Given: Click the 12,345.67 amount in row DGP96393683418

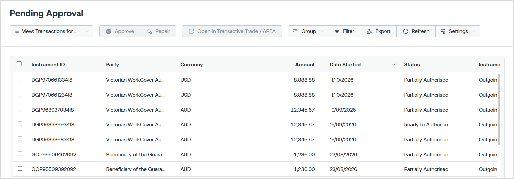Looking at the screenshot, I should [x=303, y=139].
